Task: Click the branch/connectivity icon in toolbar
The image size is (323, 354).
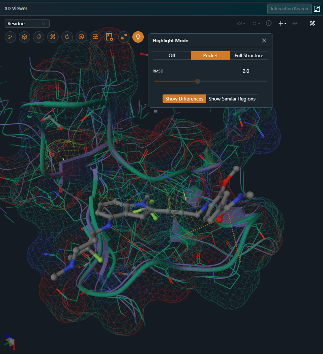Action: (10, 37)
